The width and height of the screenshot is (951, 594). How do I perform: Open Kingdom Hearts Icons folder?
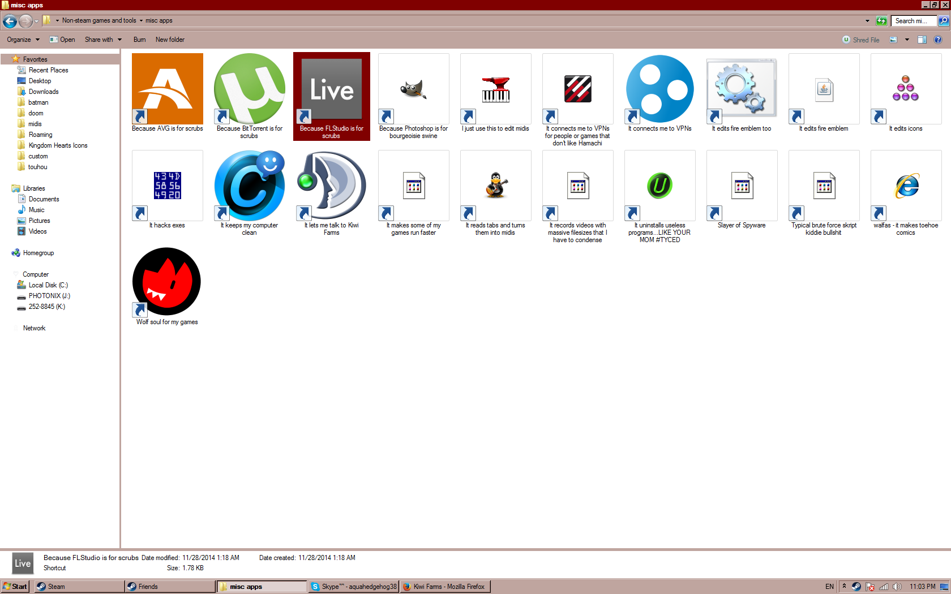pos(53,145)
